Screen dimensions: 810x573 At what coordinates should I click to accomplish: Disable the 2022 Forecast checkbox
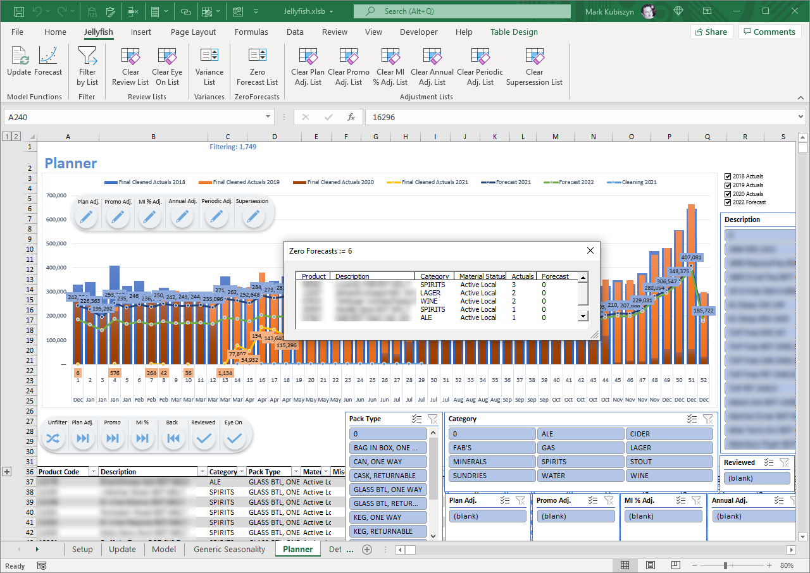tap(728, 202)
